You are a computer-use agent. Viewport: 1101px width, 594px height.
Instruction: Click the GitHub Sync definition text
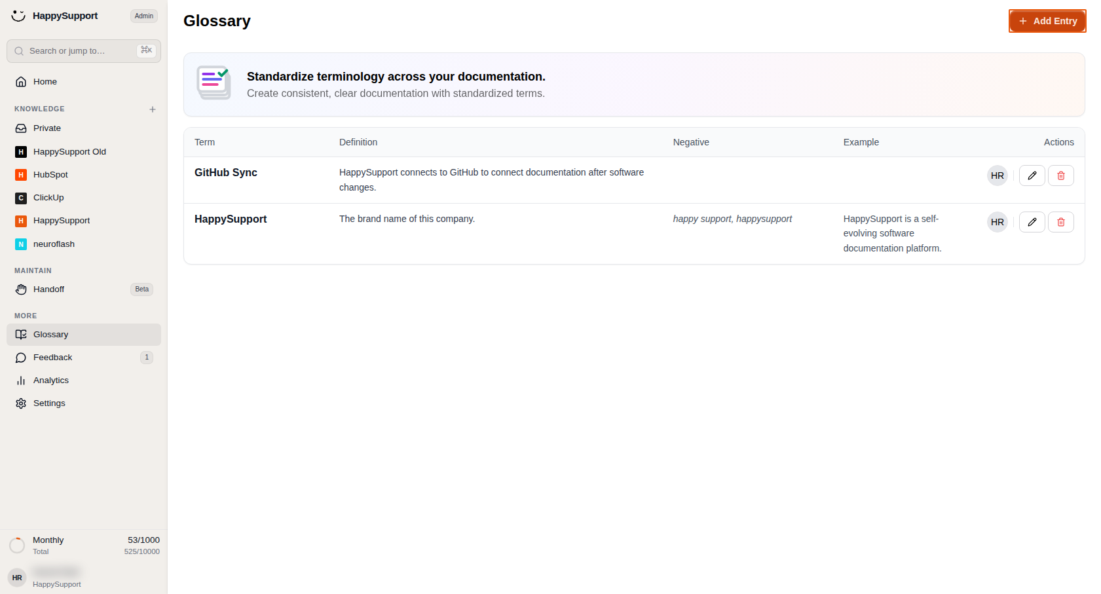pyautogui.click(x=491, y=180)
